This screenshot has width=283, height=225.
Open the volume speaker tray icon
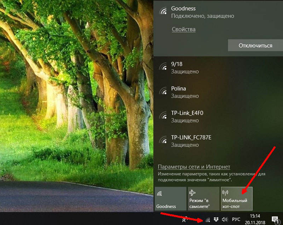point(225,219)
